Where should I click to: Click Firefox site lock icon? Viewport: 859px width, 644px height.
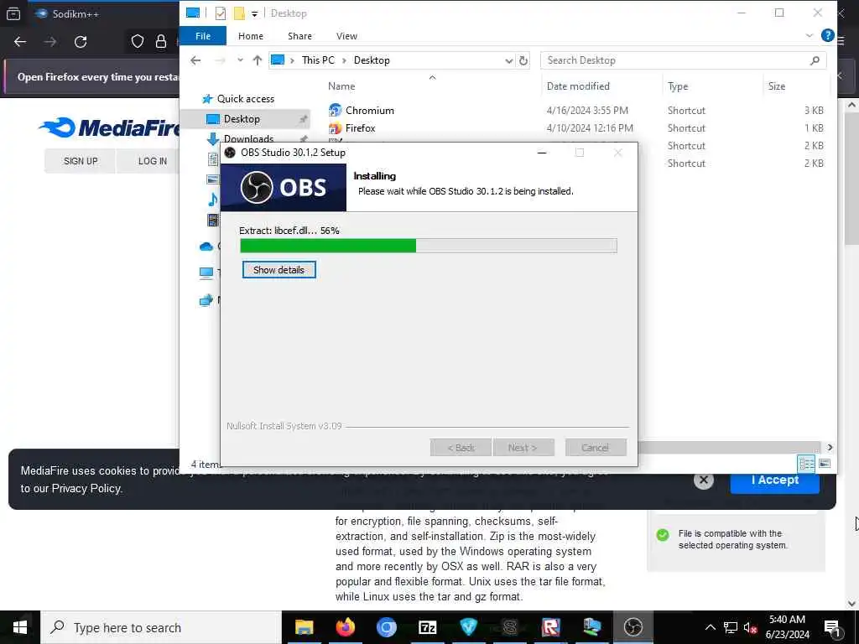tap(161, 42)
